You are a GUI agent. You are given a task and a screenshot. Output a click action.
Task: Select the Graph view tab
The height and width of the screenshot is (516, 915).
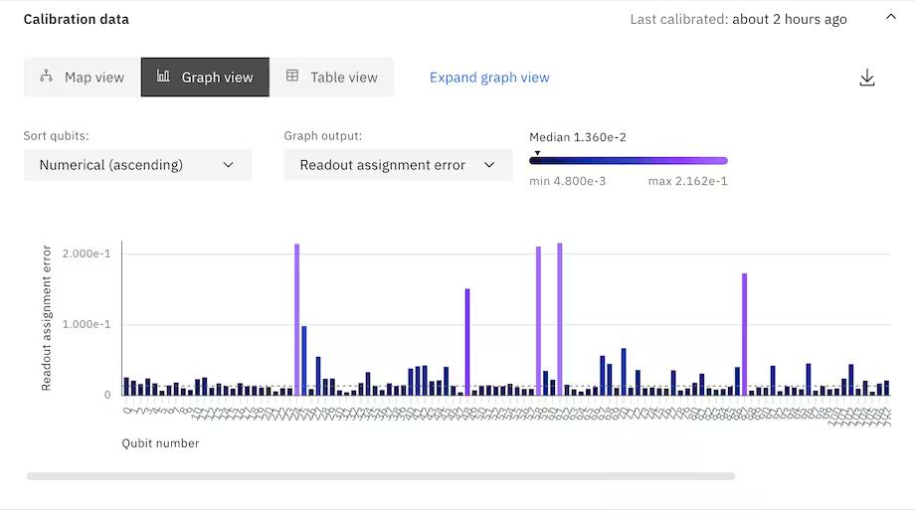tap(206, 77)
